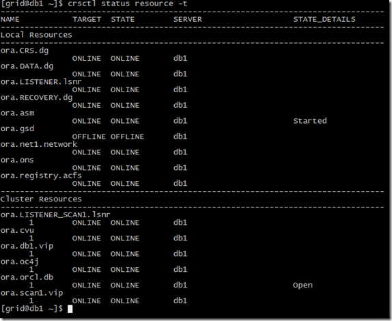Click the ONLINE state value under ora.oc4j

pos(125,270)
